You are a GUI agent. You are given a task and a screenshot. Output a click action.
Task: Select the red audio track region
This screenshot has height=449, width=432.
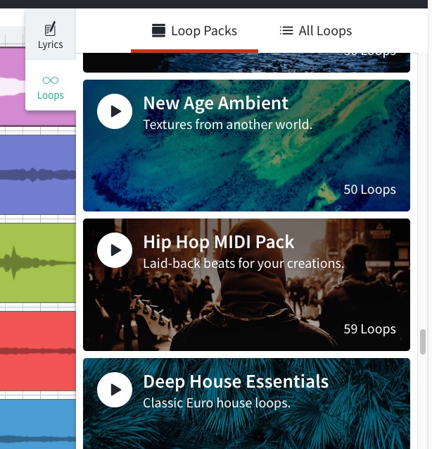click(x=38, y=351)
